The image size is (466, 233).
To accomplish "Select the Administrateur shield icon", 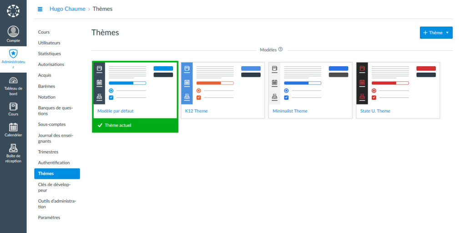I will tap(13, 54).
